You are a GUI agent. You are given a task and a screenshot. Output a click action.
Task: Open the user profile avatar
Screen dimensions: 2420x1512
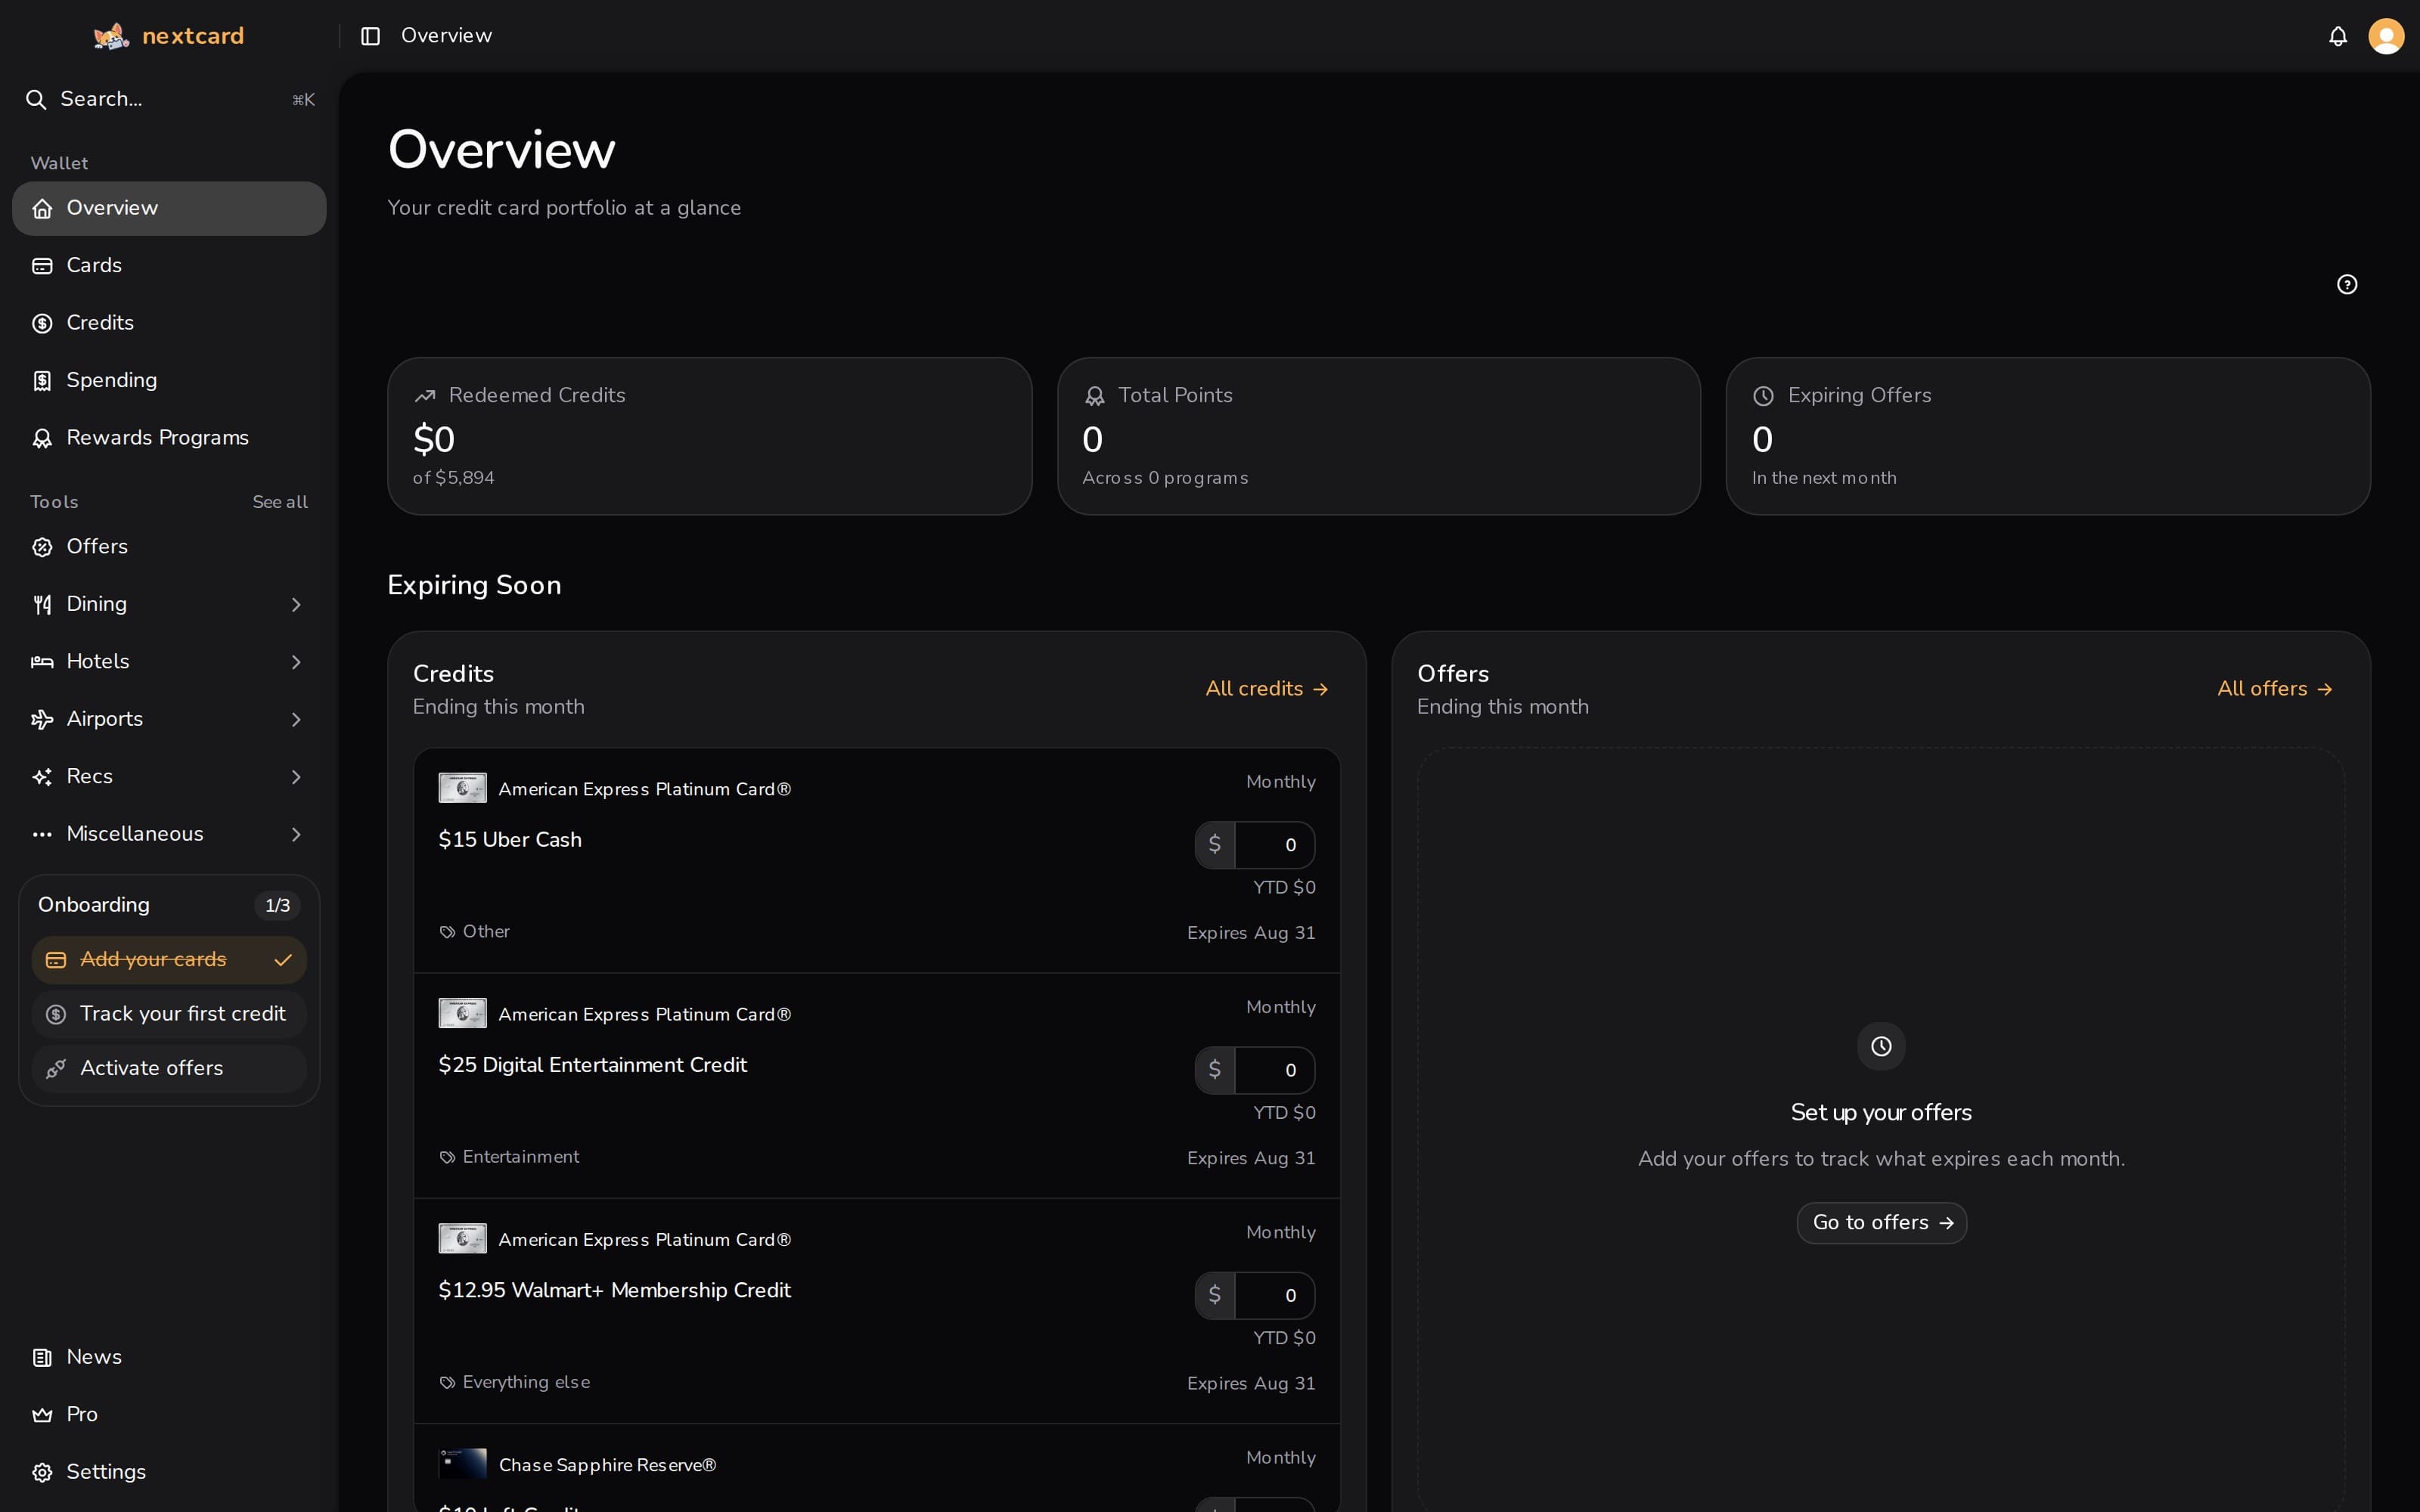pyautogui.click(x=2386, y=36)
